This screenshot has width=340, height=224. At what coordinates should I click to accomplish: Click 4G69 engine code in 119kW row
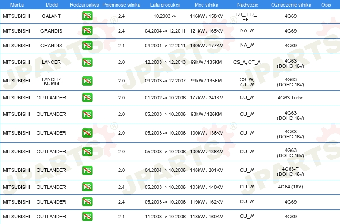pos(290,202)
